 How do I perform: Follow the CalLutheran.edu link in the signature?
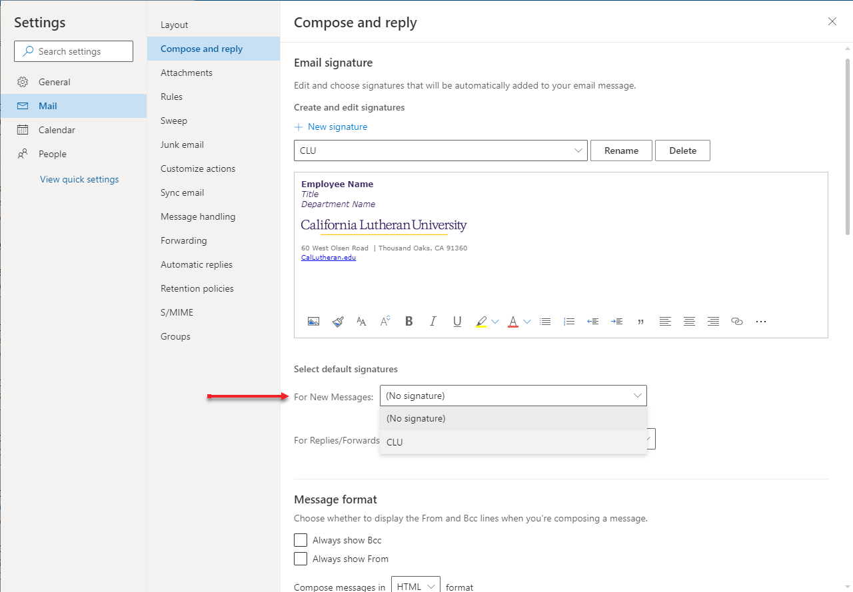(x=329, y=258)
